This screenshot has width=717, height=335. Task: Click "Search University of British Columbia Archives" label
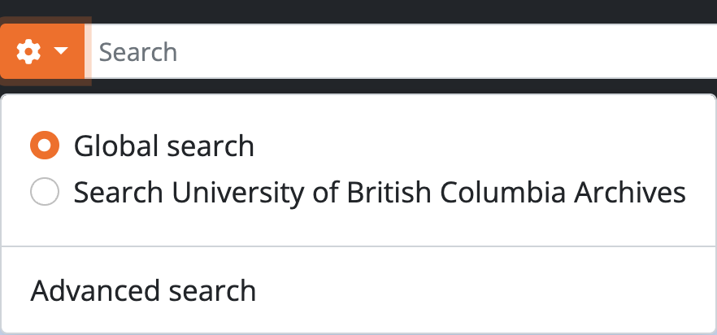[x=380, y=193]
